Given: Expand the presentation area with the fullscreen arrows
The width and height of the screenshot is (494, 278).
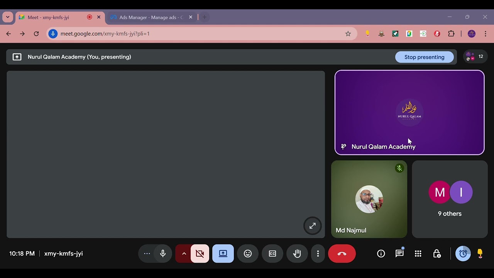Looking at the screenshot, I should [313, 226].
